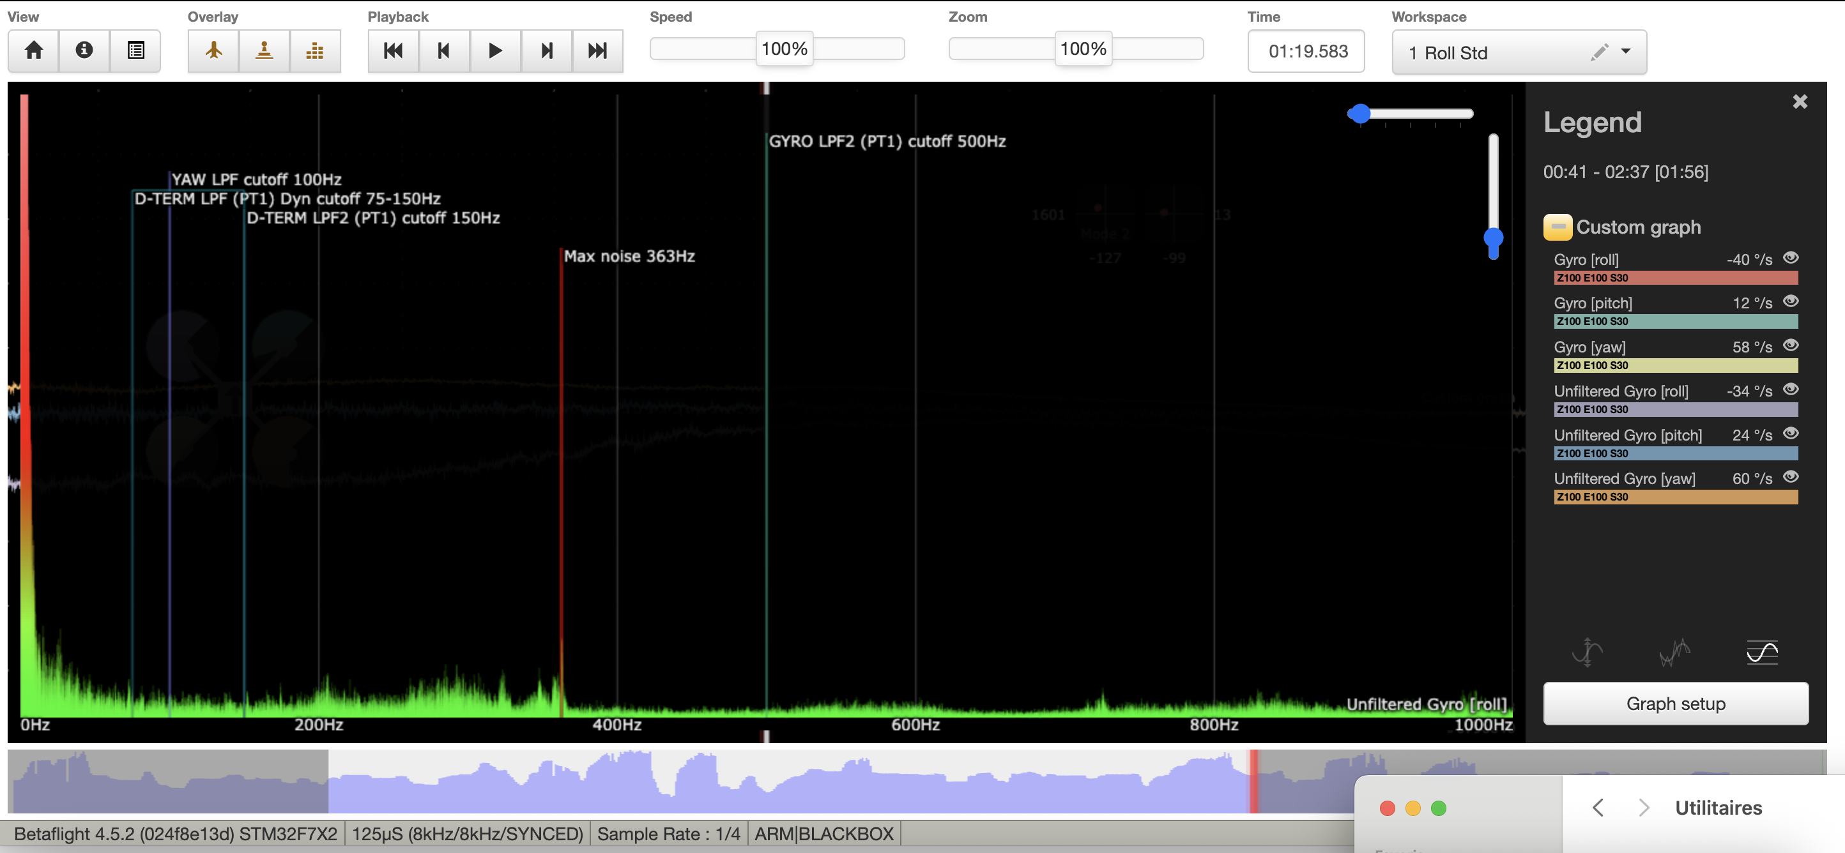Click the workspace name pencil edit icon
The image size is (1845, 853).
(x=1598, y=52)
